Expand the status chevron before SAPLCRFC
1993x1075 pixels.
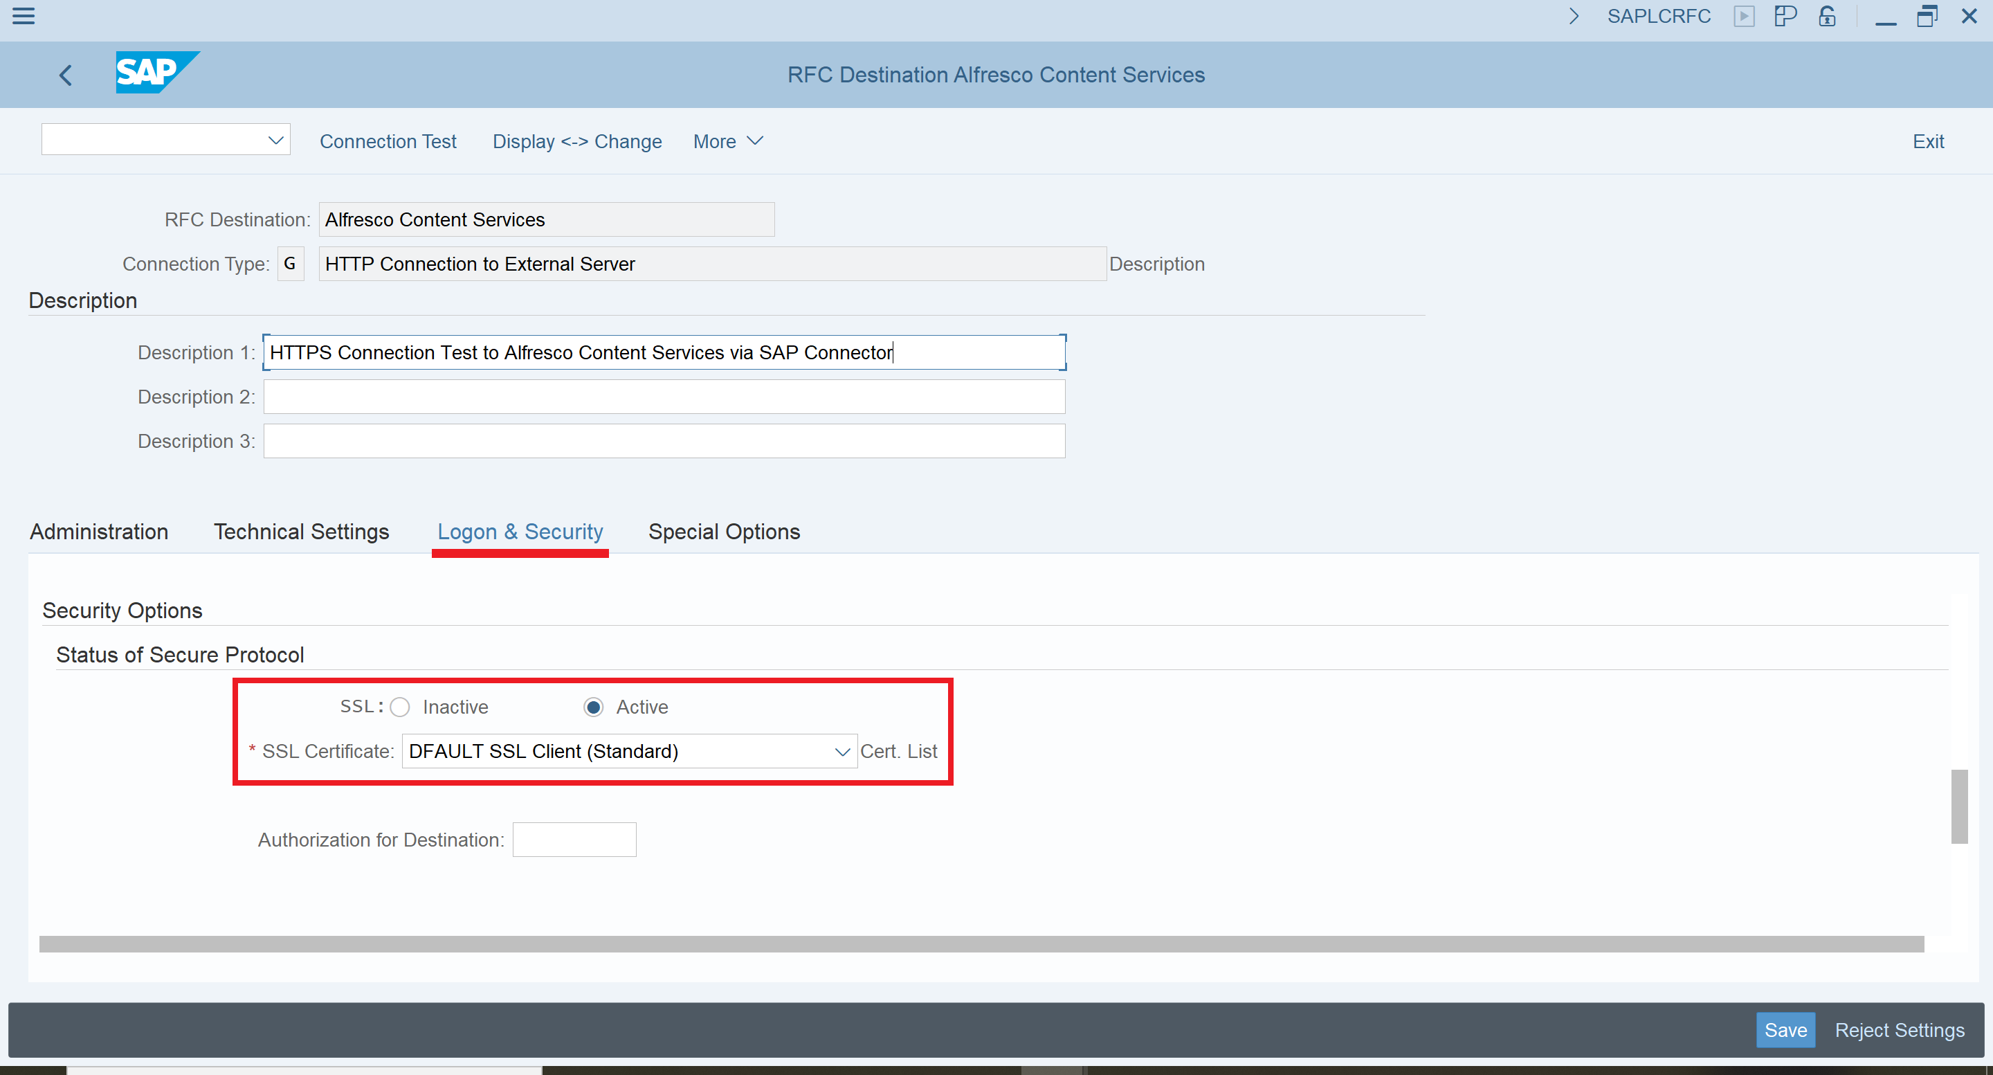1574,16
